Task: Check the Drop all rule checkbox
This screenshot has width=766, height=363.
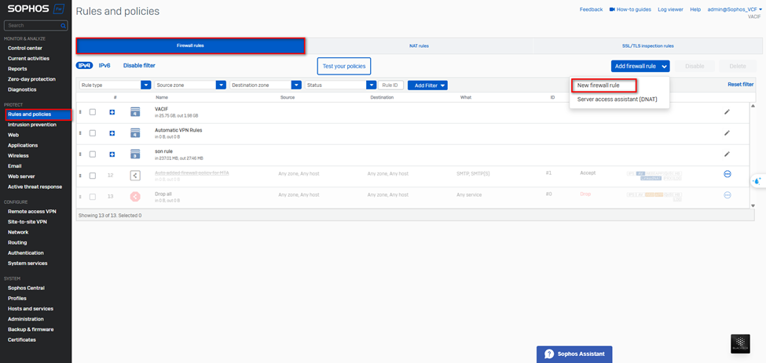Action: click(93, 197)
